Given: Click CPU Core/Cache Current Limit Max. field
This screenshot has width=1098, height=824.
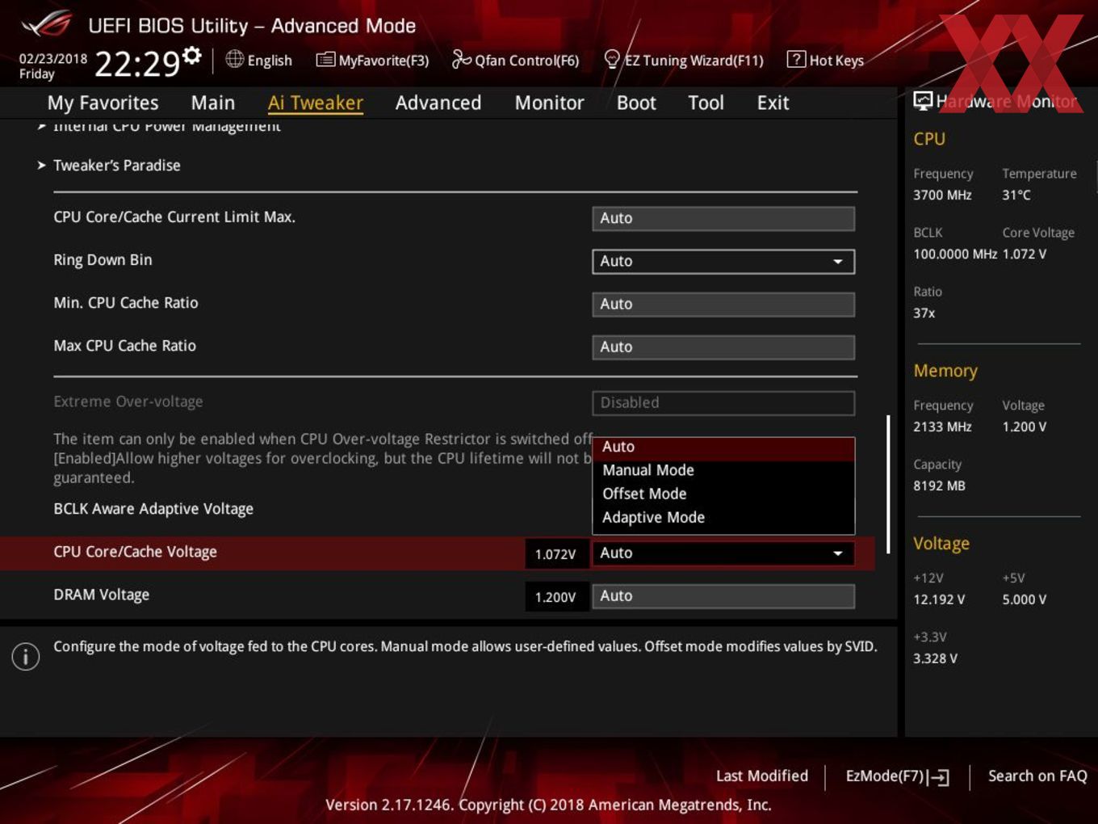Looking at the screenshot, I should (723, 218).
